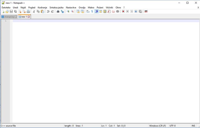The width and height of the screenshot is (200, 128).
Task: Toggle the indent guide toolbar icon
Action: tap(96, 11)
